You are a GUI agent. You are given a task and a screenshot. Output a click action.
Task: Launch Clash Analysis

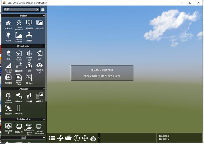[x=8, y=98]
